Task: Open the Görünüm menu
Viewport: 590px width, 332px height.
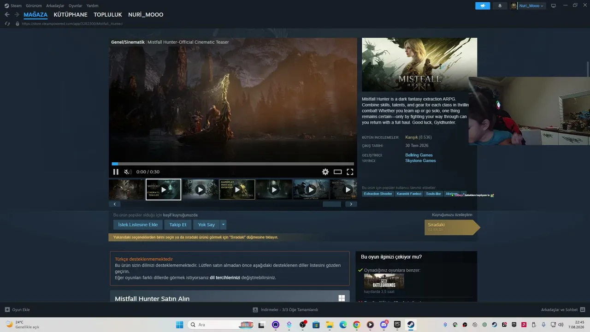Action: [x=34, y=6]
